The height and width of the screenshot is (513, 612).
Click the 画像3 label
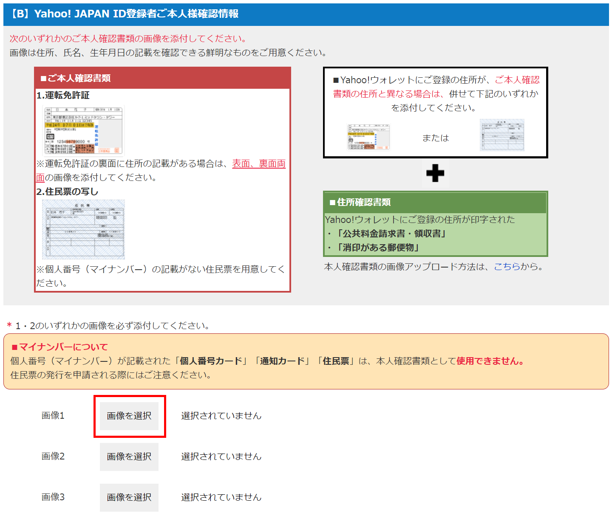(53, 497)
